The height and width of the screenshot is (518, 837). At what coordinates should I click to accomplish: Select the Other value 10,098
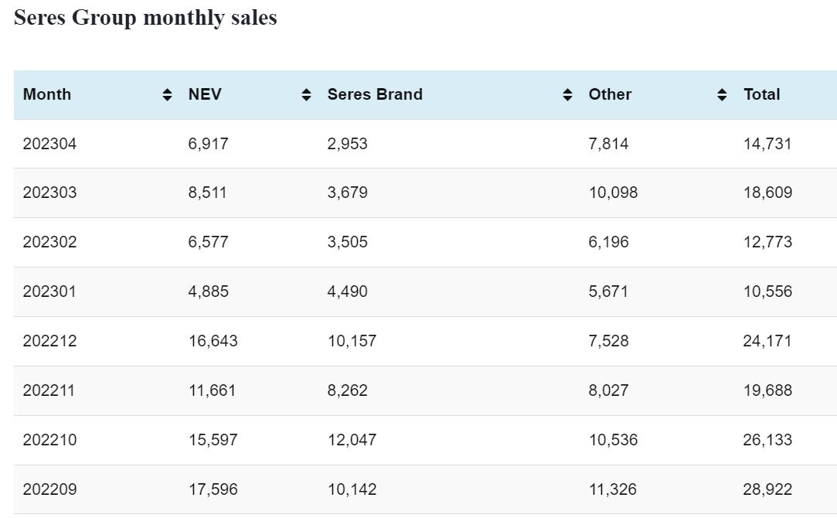613,193
